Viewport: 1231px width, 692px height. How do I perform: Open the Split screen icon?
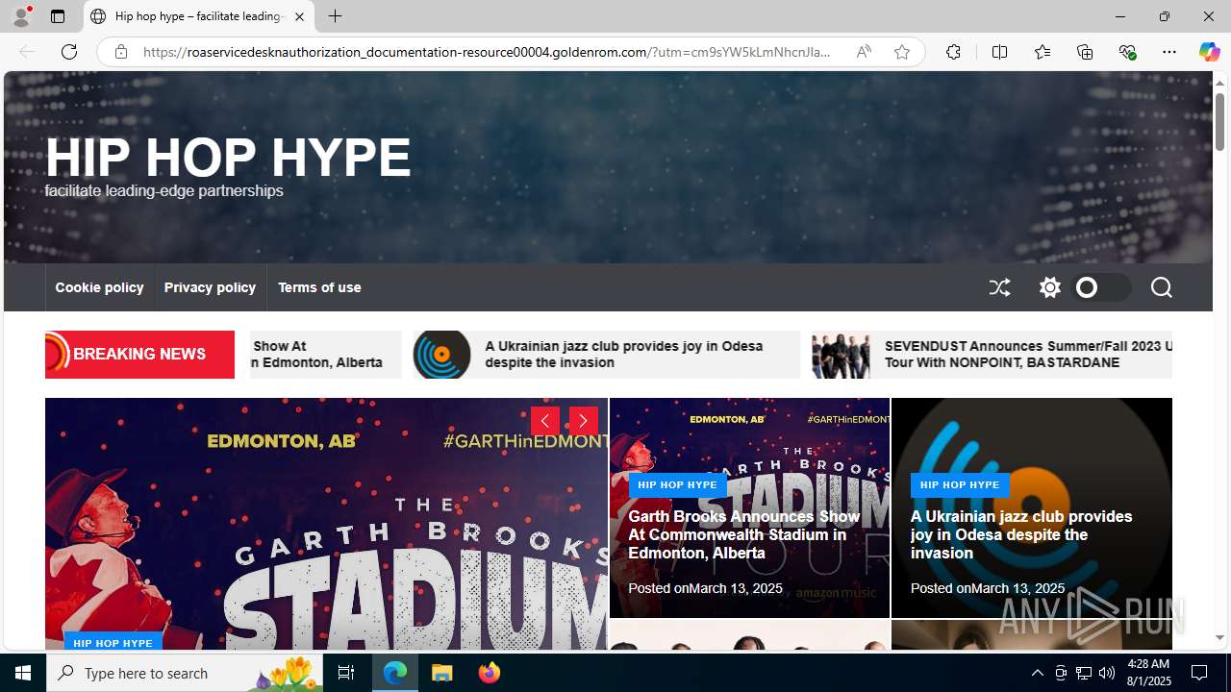pyautogui.click(x=999, y=52)
